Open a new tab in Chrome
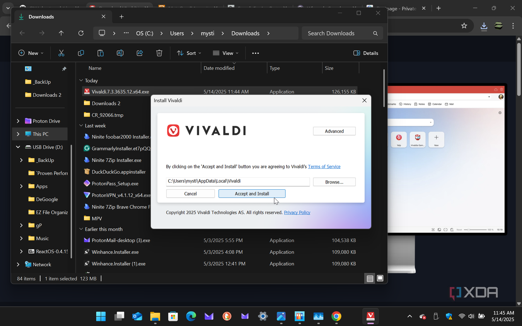522x326 pixels. coord(438,8)
